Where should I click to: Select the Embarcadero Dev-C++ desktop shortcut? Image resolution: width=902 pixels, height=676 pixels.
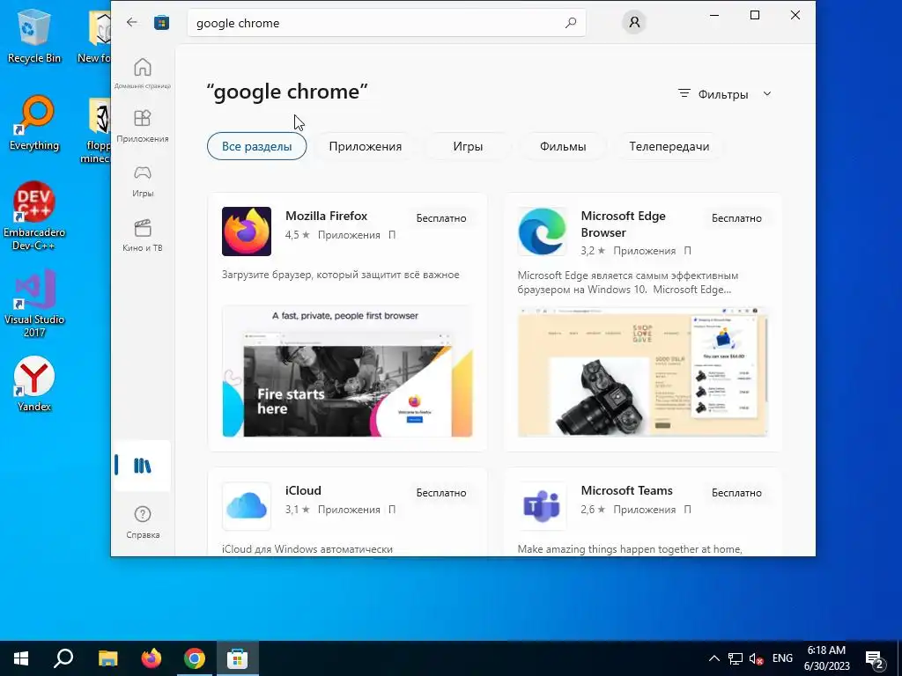tap(34, 217)
